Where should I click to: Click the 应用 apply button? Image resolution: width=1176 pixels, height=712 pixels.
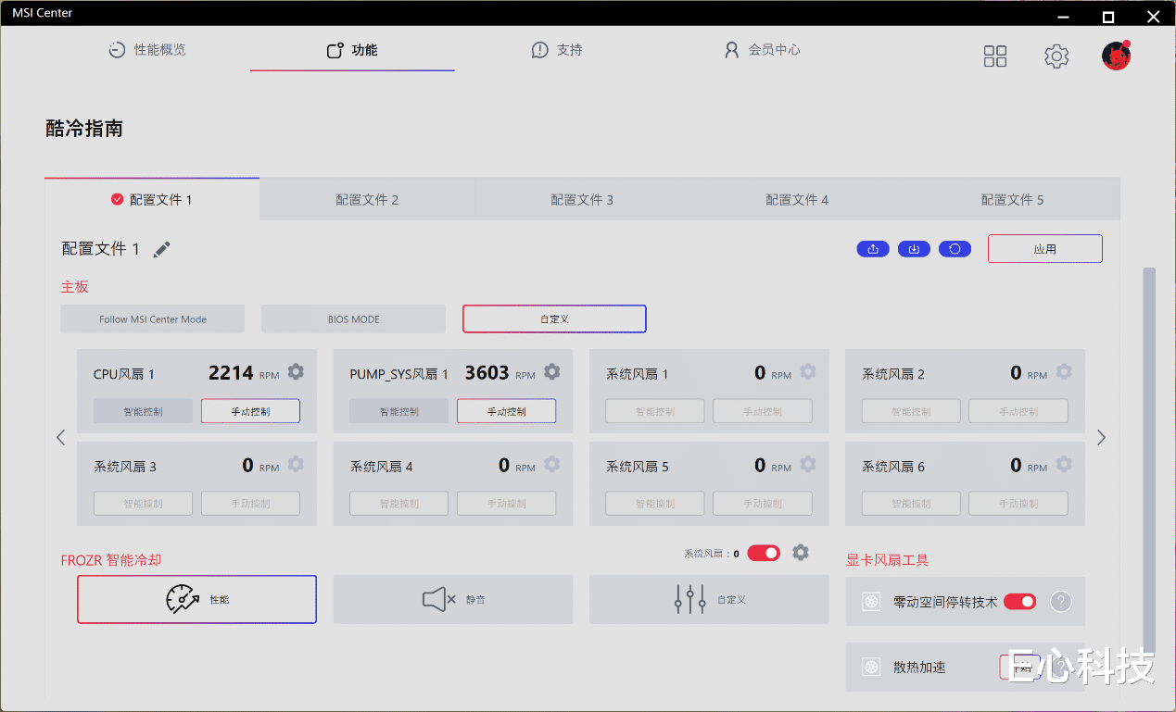(x=1045, y=249)
